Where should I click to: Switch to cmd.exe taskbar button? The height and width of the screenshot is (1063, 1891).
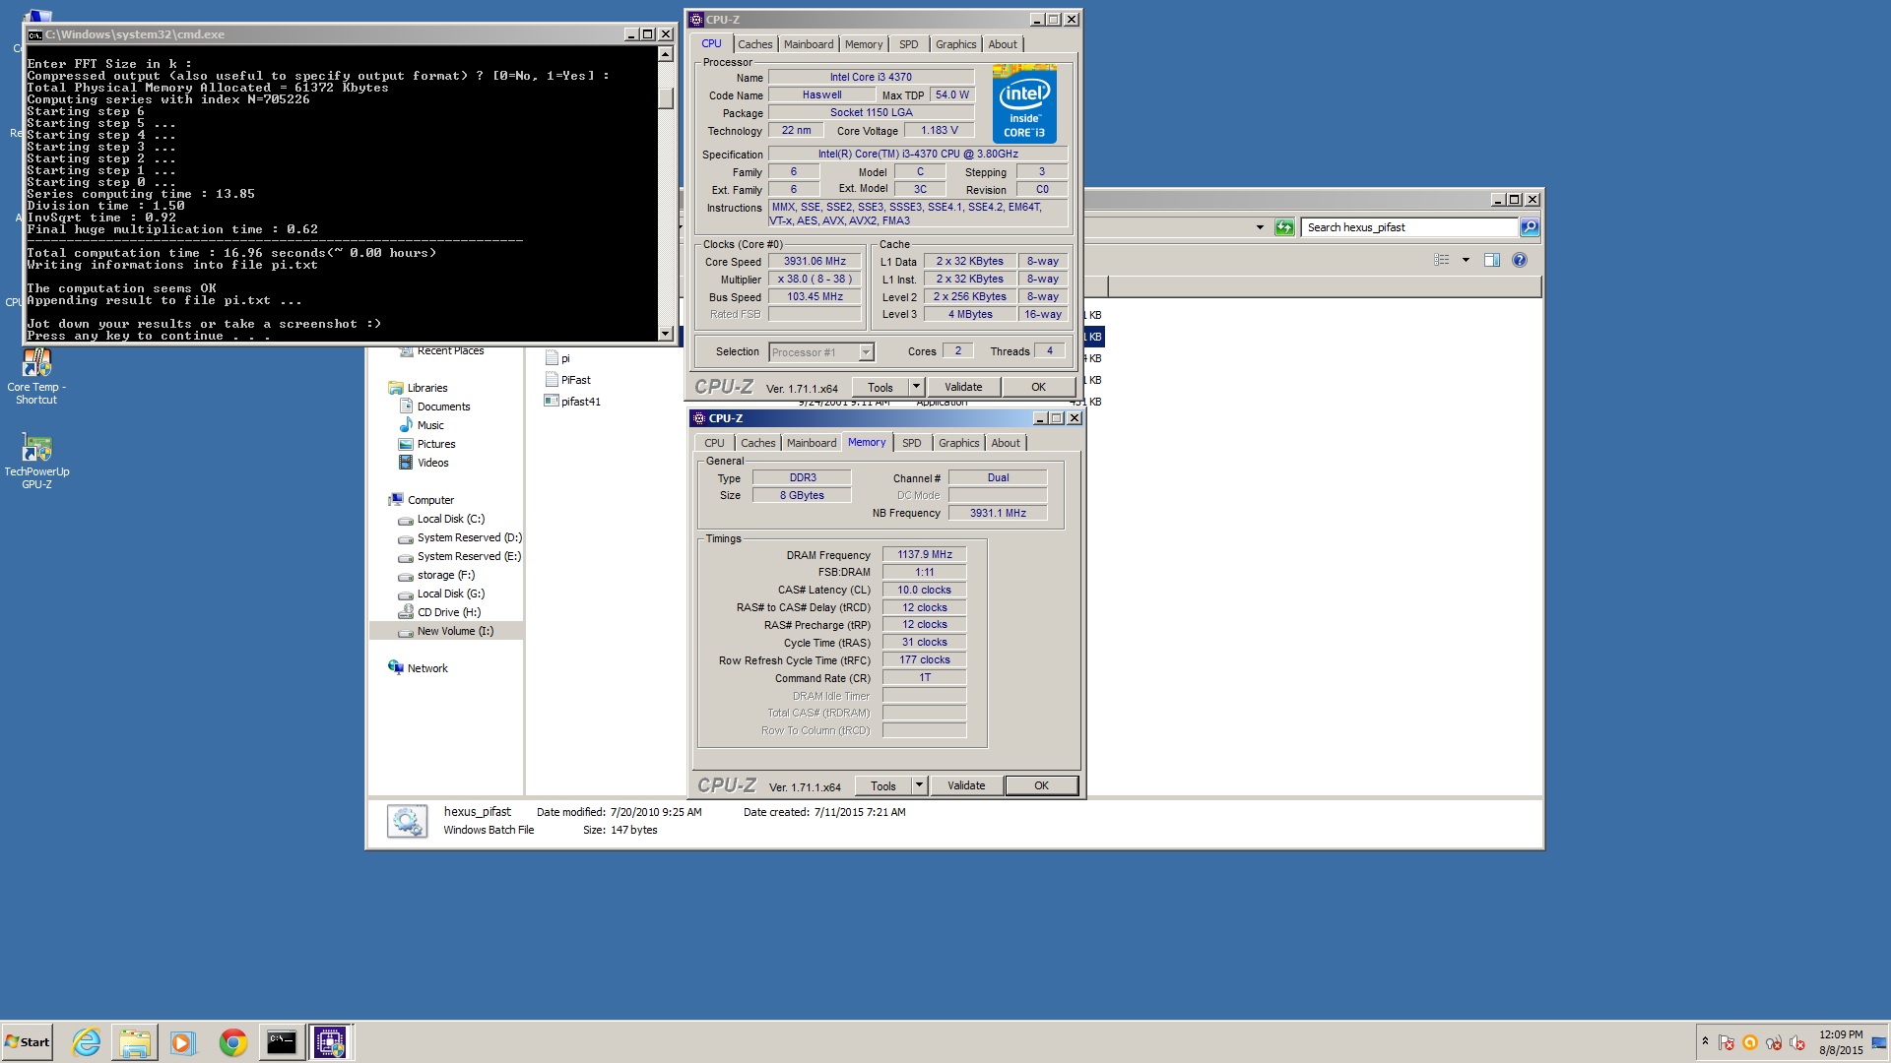coord(282,1042)
